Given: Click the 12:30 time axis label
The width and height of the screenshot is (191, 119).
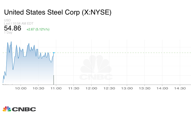Looking at the screenshot, I should pos(109,88).
